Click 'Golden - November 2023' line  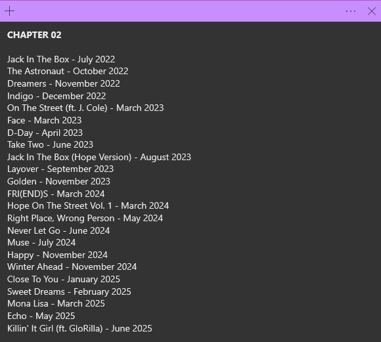(x=59, y=181)
